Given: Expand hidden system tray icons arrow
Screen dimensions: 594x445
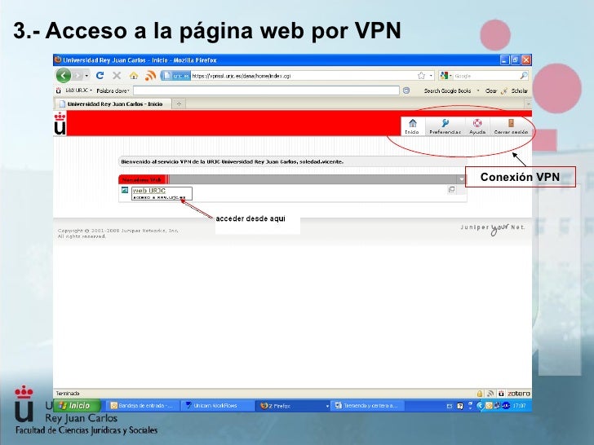Looking at the screenshot, I should pos(480,406).
